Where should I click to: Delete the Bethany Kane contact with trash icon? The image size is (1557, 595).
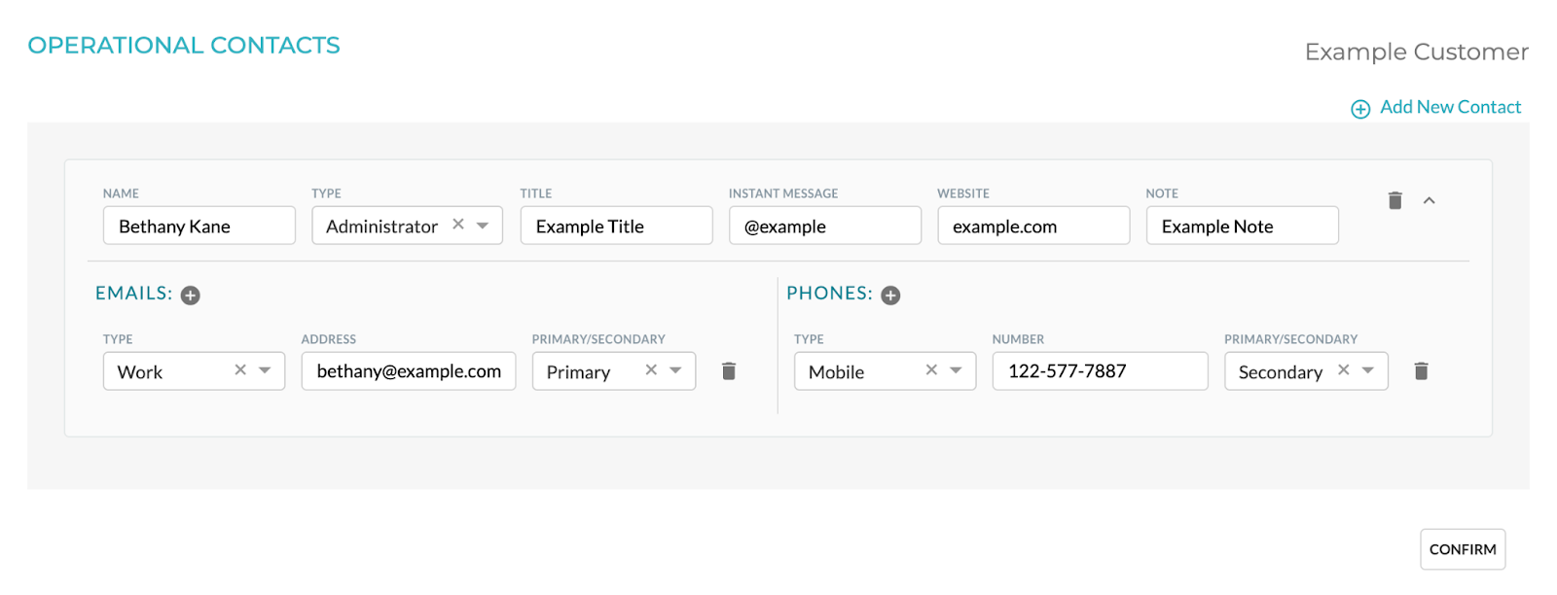[1394, 200]
